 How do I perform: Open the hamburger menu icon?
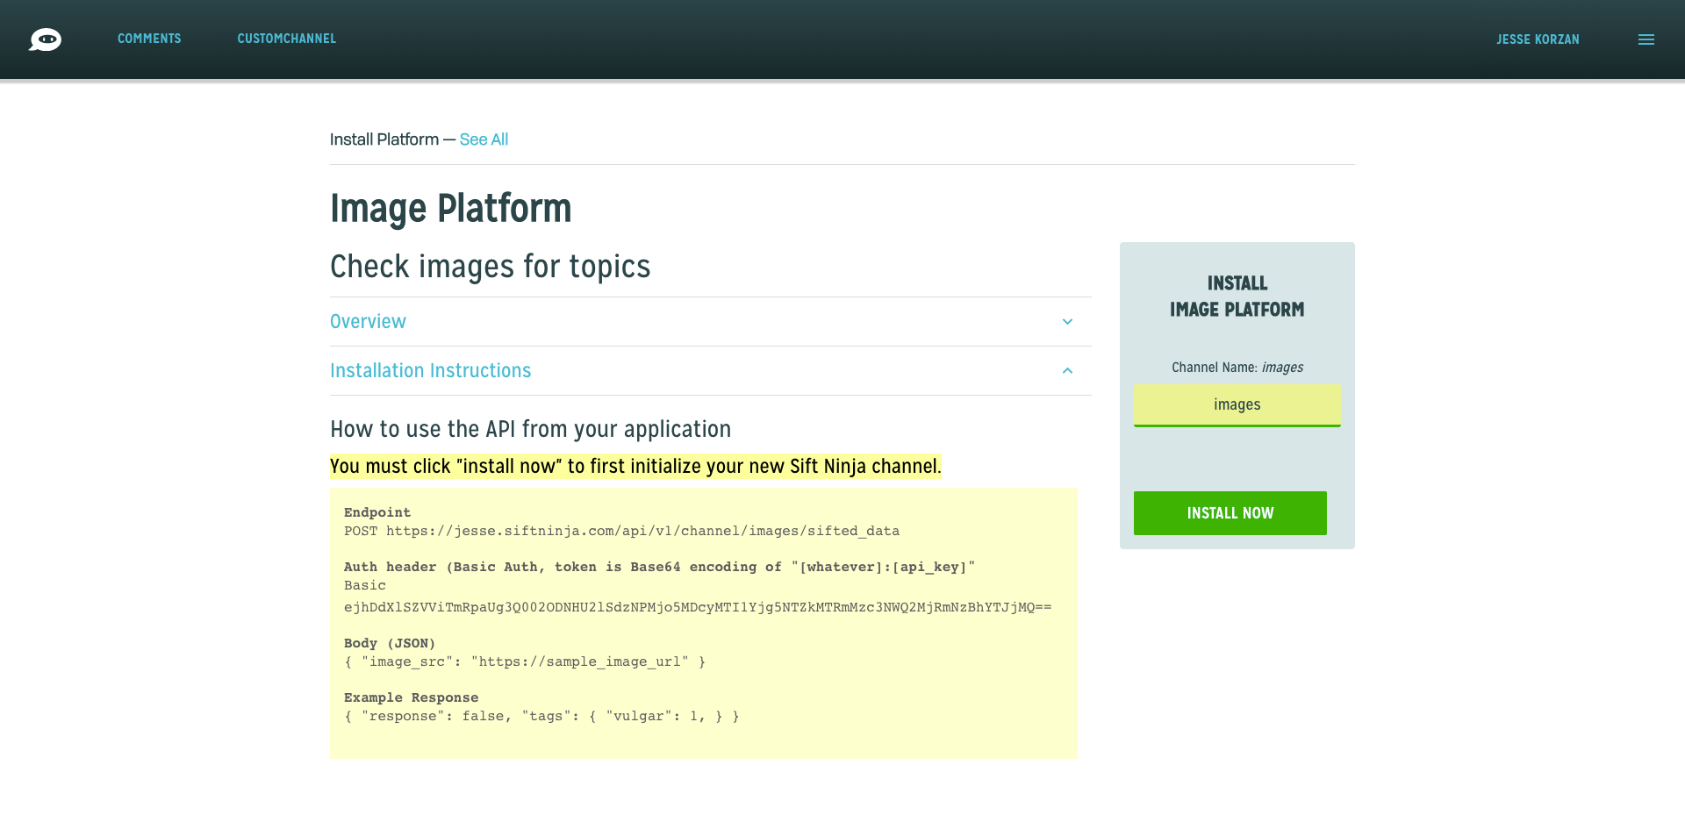(1646, 39)
